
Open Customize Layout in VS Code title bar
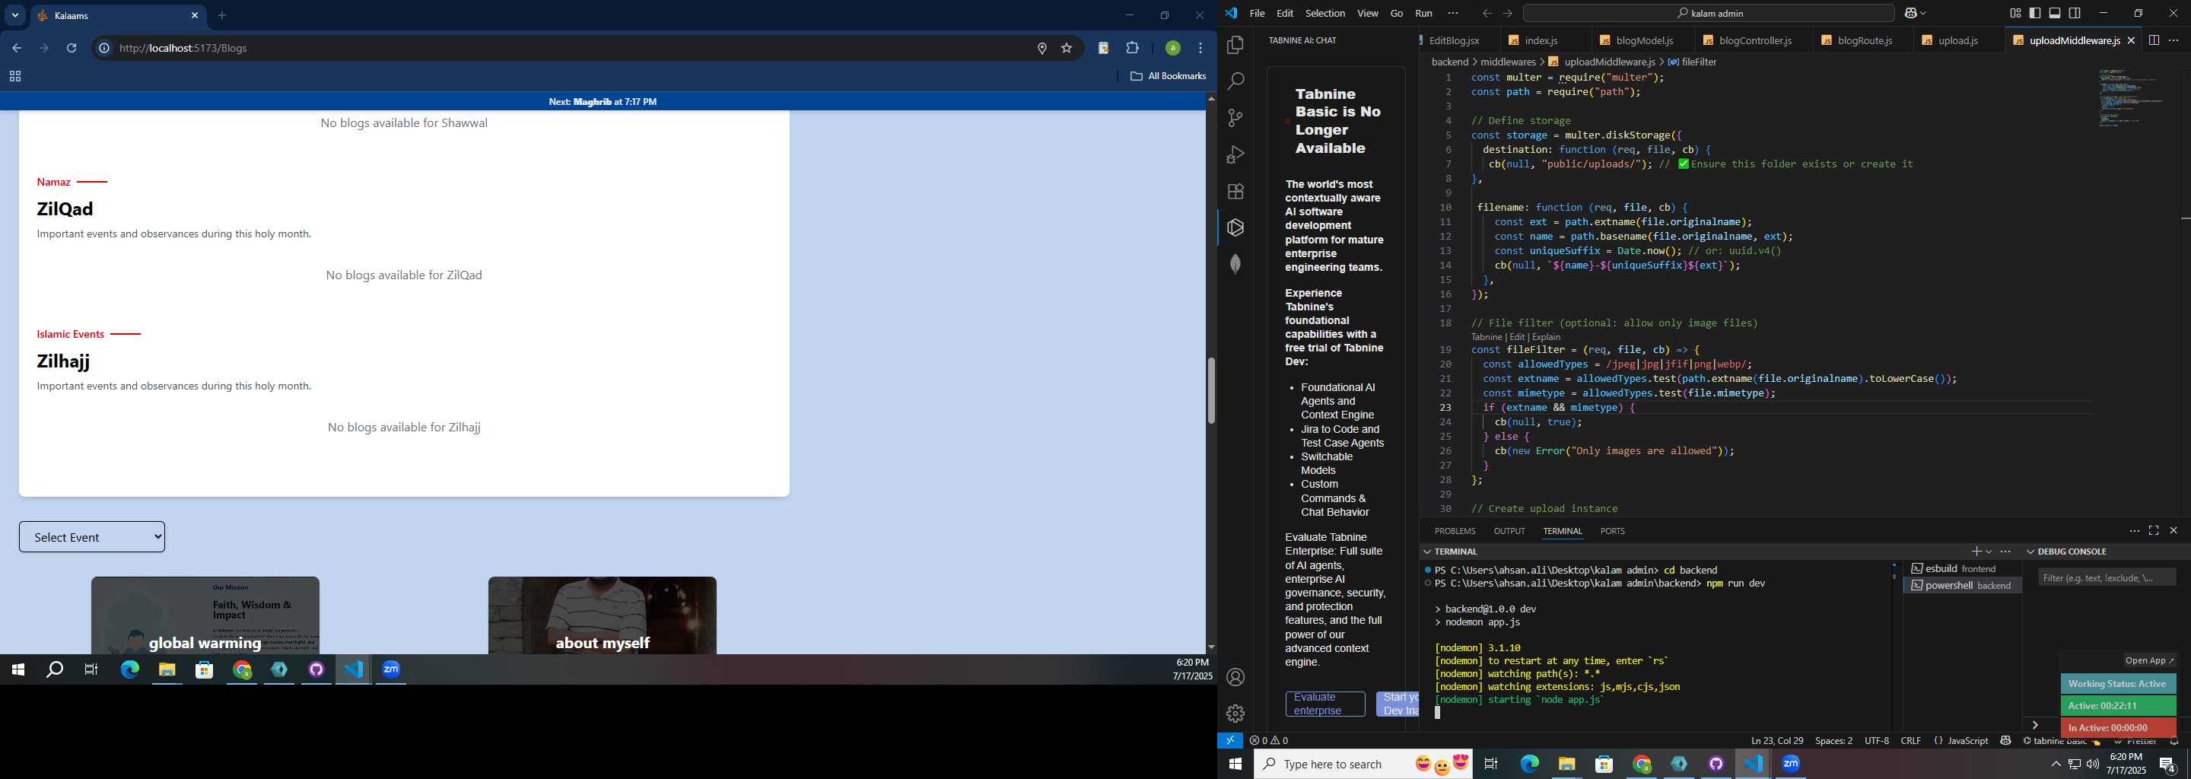[x=2015, y=14]
